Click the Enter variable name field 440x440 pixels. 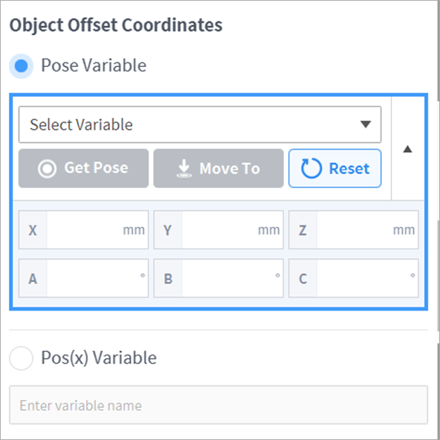218,405
